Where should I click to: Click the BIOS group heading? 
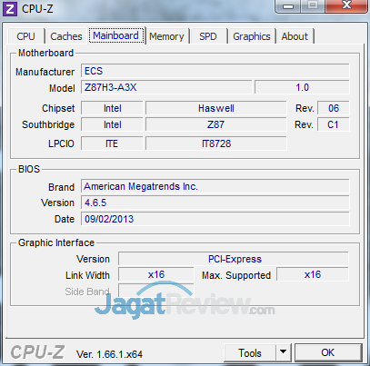tap(29, 169)
